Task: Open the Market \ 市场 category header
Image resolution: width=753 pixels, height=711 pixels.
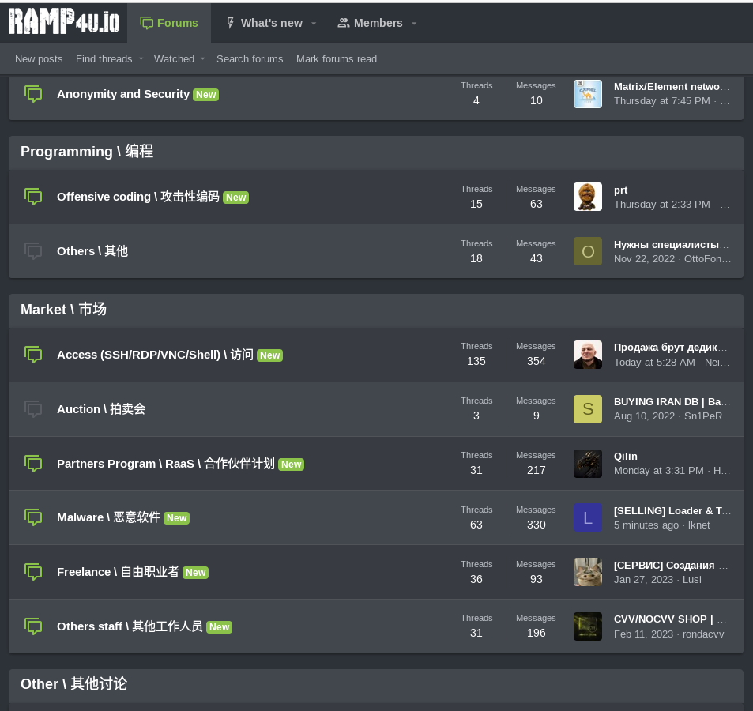Action: coord(63,310)
